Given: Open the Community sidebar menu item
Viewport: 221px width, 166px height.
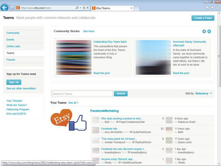Looking at the screenshot, I should [x=13, y=33].
